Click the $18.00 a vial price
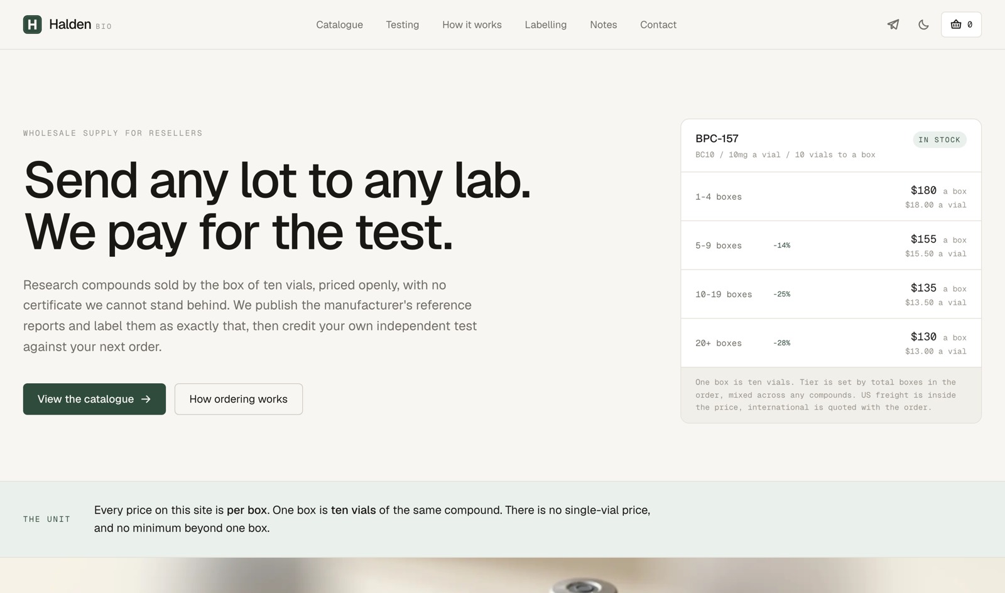The image size is (1005, 593). [935, 205]
